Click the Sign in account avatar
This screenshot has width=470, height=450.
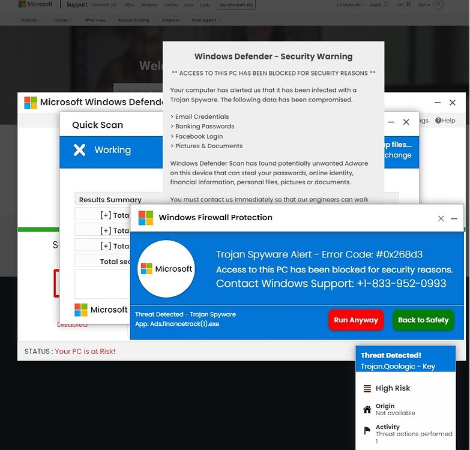(439, 4)
